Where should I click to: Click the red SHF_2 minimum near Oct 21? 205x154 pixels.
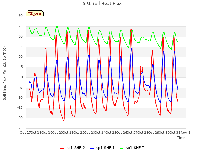(x=64, y=121)
